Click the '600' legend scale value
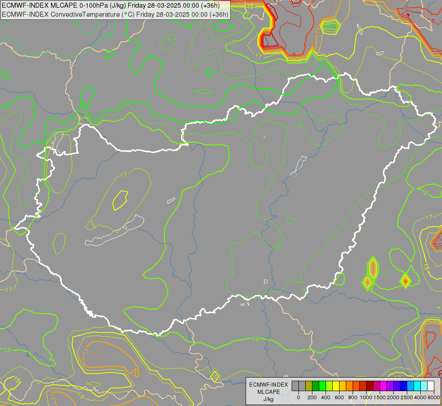Viewport: 442px width, 406px height. coord(339,397)
